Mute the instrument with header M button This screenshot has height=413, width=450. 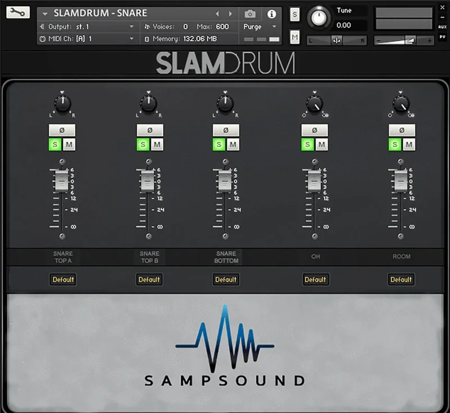pos(295,37)
